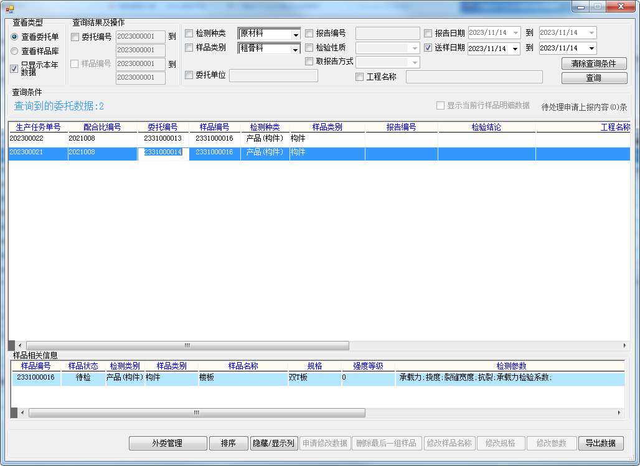Open the 送样日期 end date picker
The width and height of the screenshot is (640, 466).
point(591,49)
